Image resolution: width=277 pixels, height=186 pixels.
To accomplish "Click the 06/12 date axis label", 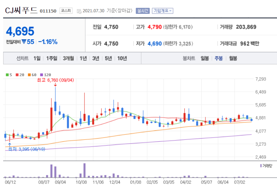I will (x=10, y=182).
